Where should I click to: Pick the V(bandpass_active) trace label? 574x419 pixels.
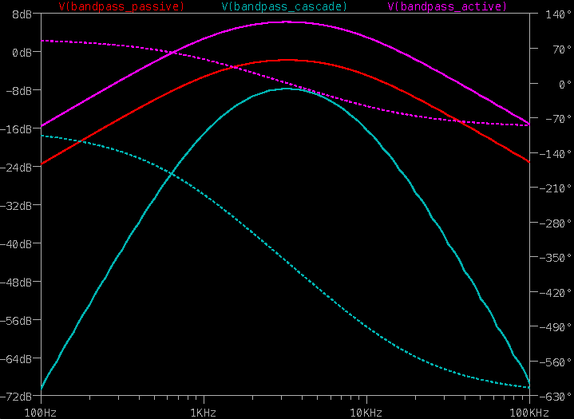click(x=447, y=6)
